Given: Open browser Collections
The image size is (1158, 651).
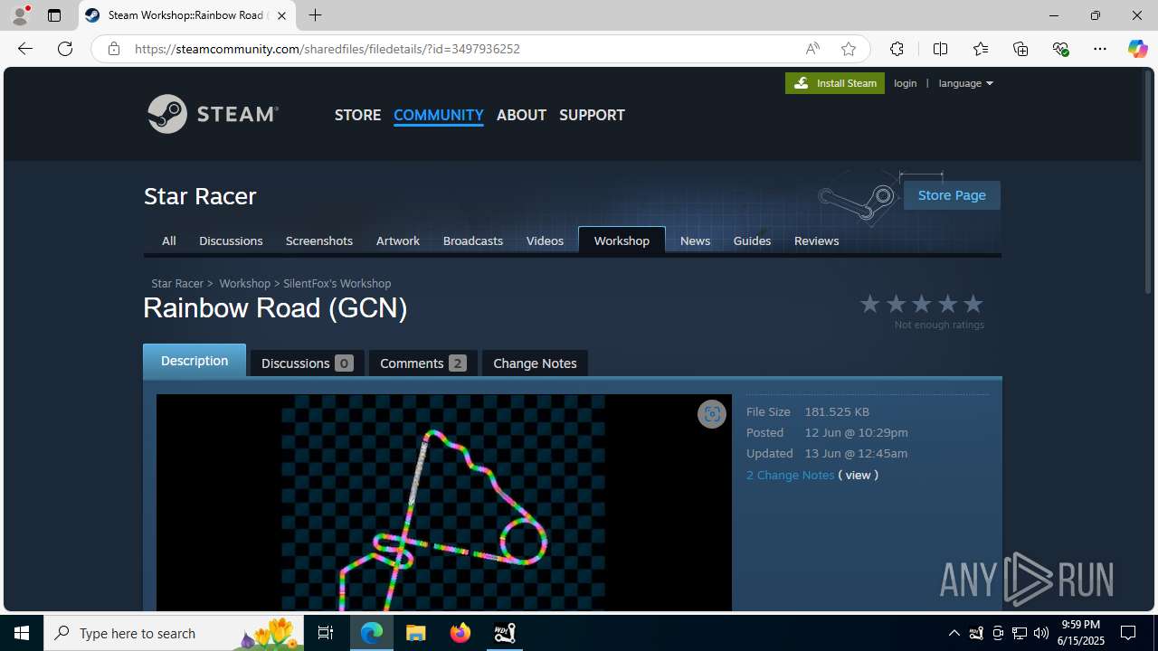Looking at the screenshot, I should pyautogui.click(x=1020, y=49).
